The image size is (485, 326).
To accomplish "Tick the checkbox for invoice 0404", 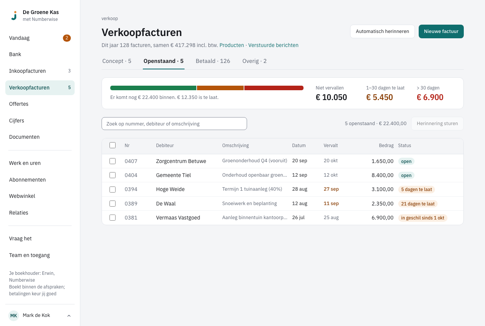I will (x=113, y=175).
